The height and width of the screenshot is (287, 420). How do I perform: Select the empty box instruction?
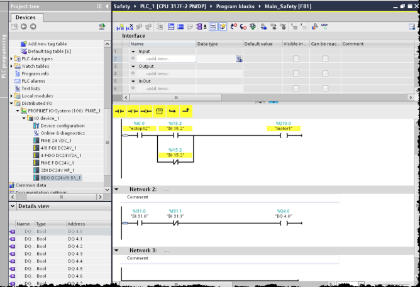[159, 111]
